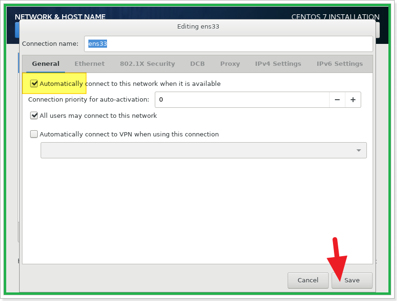This screenshot has height=301, width=397.
Task: Open the 802.1X Security tab
Action: [147, 64]
